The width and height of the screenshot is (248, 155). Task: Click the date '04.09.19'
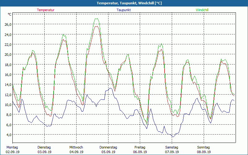(76, 152)
